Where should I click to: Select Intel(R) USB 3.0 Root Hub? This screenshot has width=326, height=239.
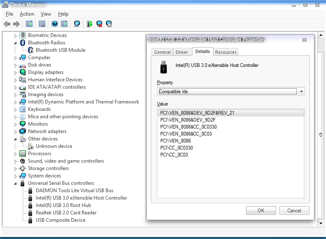pyautogui.click(x=63, y=205)
